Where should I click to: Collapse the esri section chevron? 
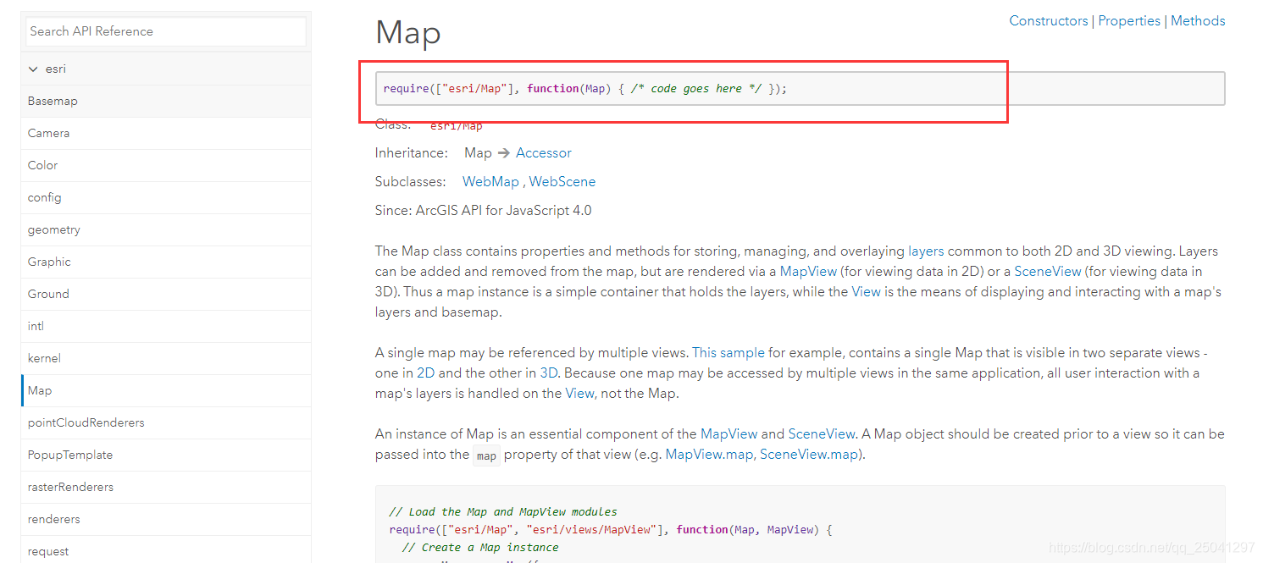point(33,69)
